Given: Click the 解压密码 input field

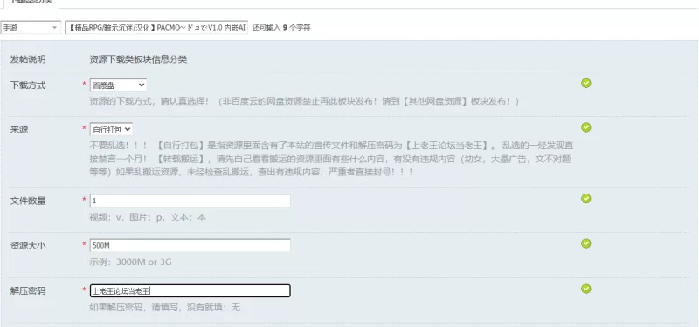Looking at the screenshot, I should pyautogui.click(x=190, y=291).
